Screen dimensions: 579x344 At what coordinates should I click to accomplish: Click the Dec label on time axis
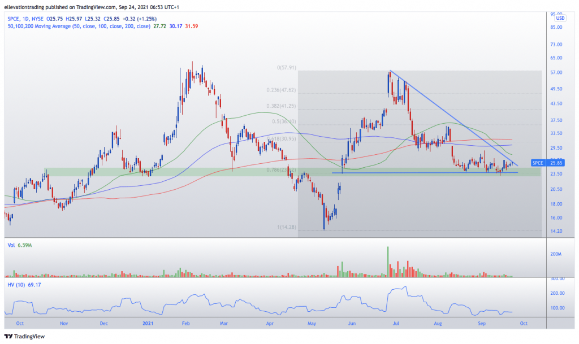point(104,323)
